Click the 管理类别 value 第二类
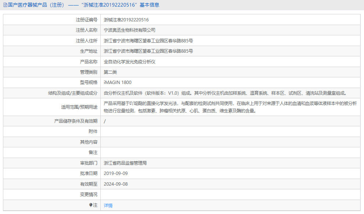The image size is (364, 214). click(x=111, y=72)
